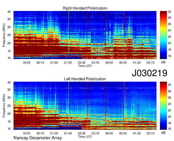Click the 28 dB tick on Right Handed color bar
The image size is (174, 141).
(169, 18)
